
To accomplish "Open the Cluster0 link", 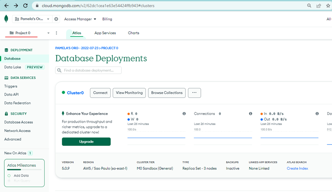I will click(x=75, y=93).
